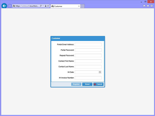155x116 pixels.
Task: Focus the IH Invoice Number field
Action: click(88, 78)
